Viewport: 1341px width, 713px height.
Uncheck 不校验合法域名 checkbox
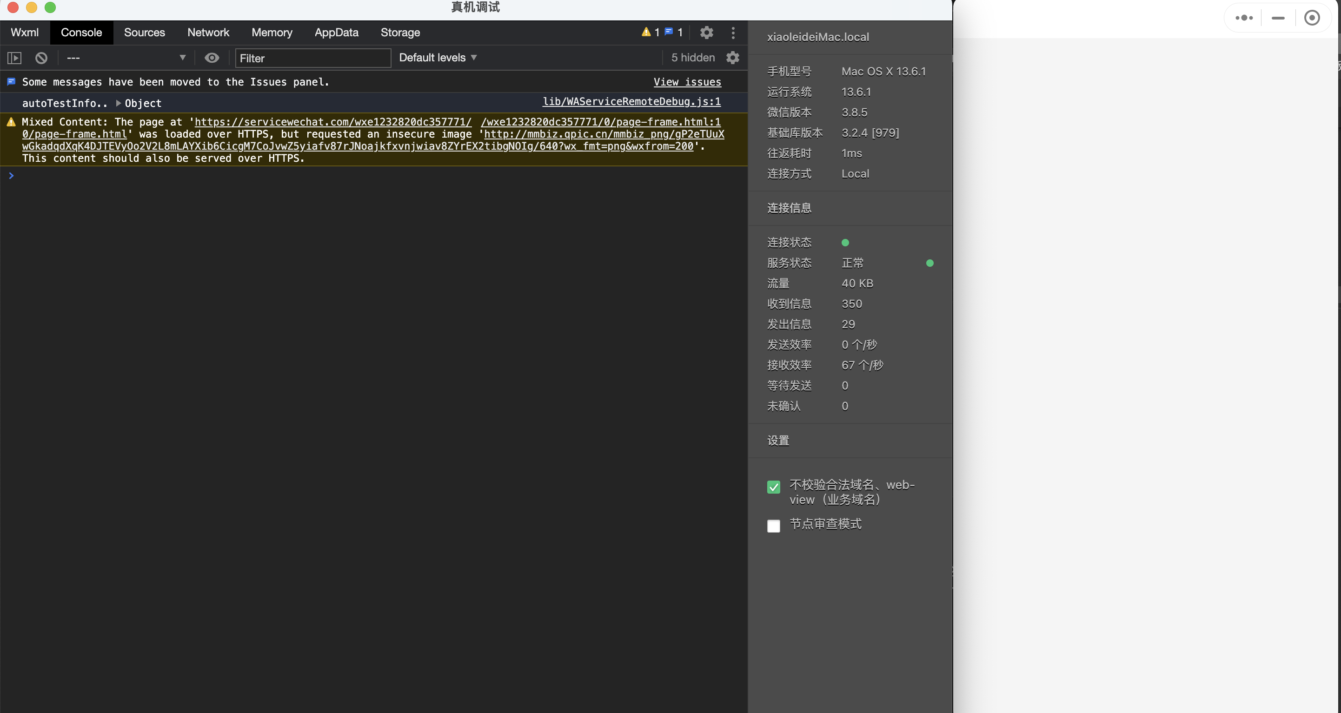coord(774,487)
